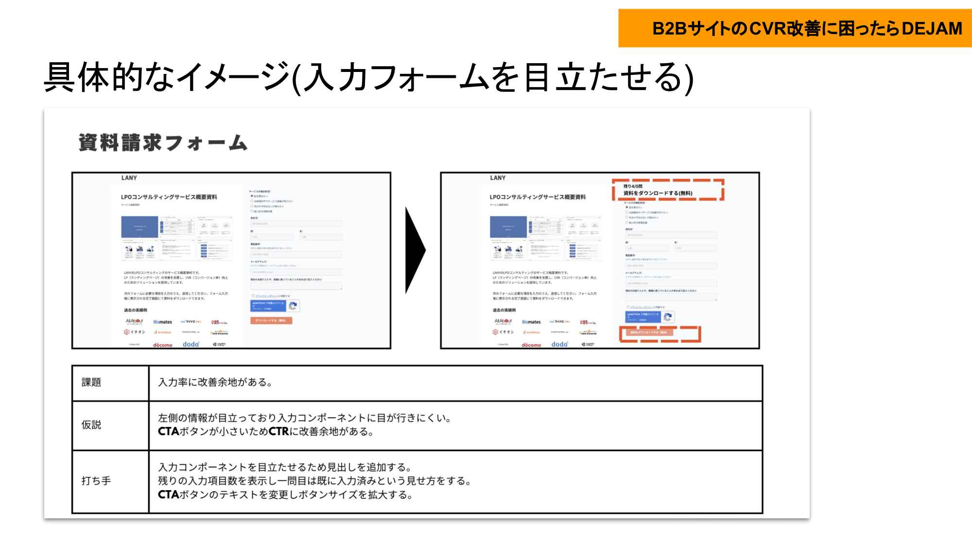Click blue slide thumbnail in left screenshot
This screenshot has height=547, width=972.
pos(139,227)
